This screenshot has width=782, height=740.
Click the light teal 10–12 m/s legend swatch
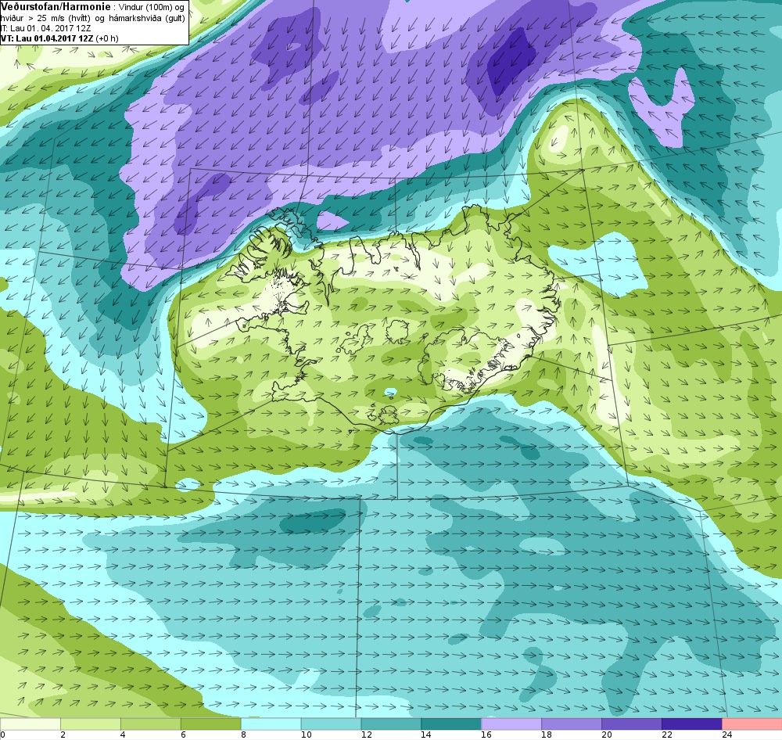[331, 724]
